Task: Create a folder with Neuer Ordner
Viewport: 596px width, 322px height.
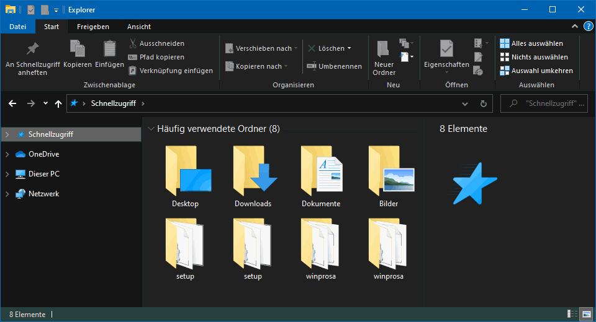Action: (x=384, y=56)
